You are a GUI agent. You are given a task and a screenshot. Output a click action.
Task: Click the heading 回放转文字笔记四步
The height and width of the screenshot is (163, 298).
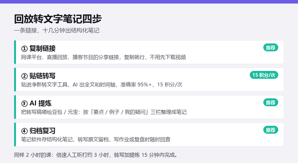pyautogui.click(x=58, y=19)
